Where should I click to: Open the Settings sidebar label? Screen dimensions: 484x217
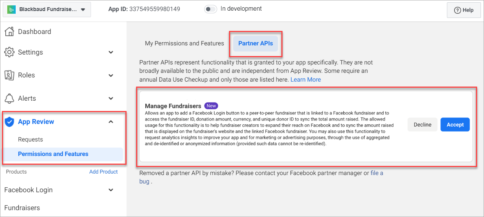(x=30, y=52)
